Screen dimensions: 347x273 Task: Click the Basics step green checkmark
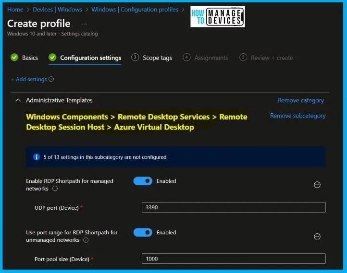pos(14,58)
